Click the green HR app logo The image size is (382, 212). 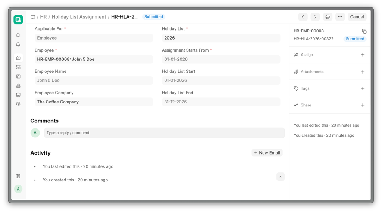click(18, 19)
